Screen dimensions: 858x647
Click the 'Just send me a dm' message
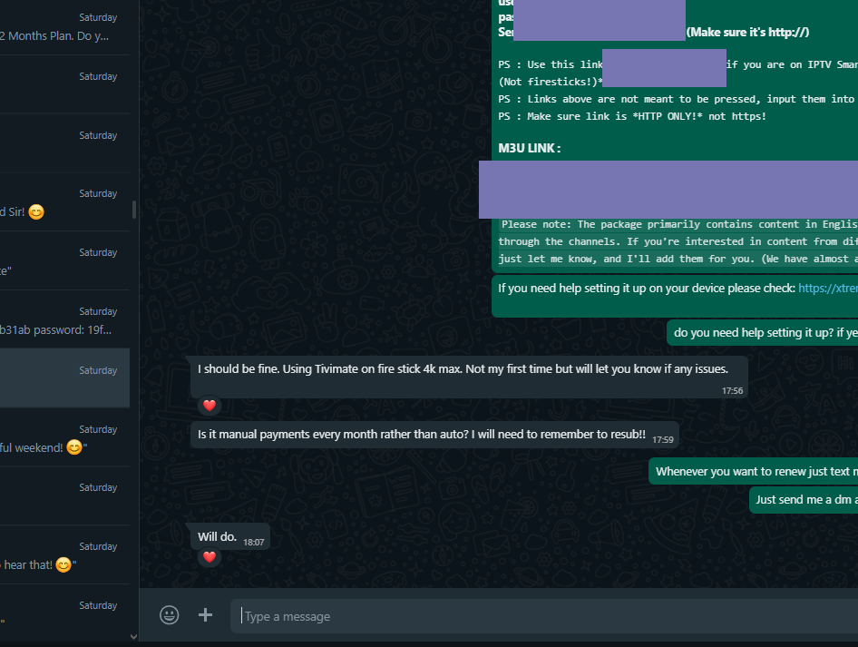(x=804, y=500)
